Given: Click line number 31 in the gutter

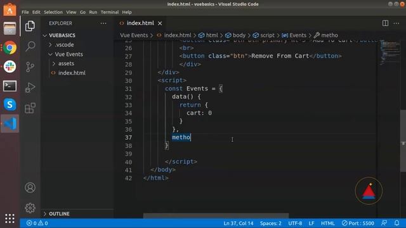Looking at the screenshot, I should click(x=128, y=89).
